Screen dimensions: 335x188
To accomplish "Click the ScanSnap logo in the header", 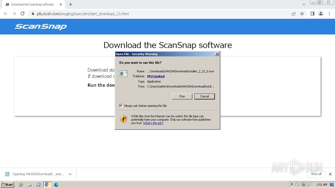I will tap(41, 27).
